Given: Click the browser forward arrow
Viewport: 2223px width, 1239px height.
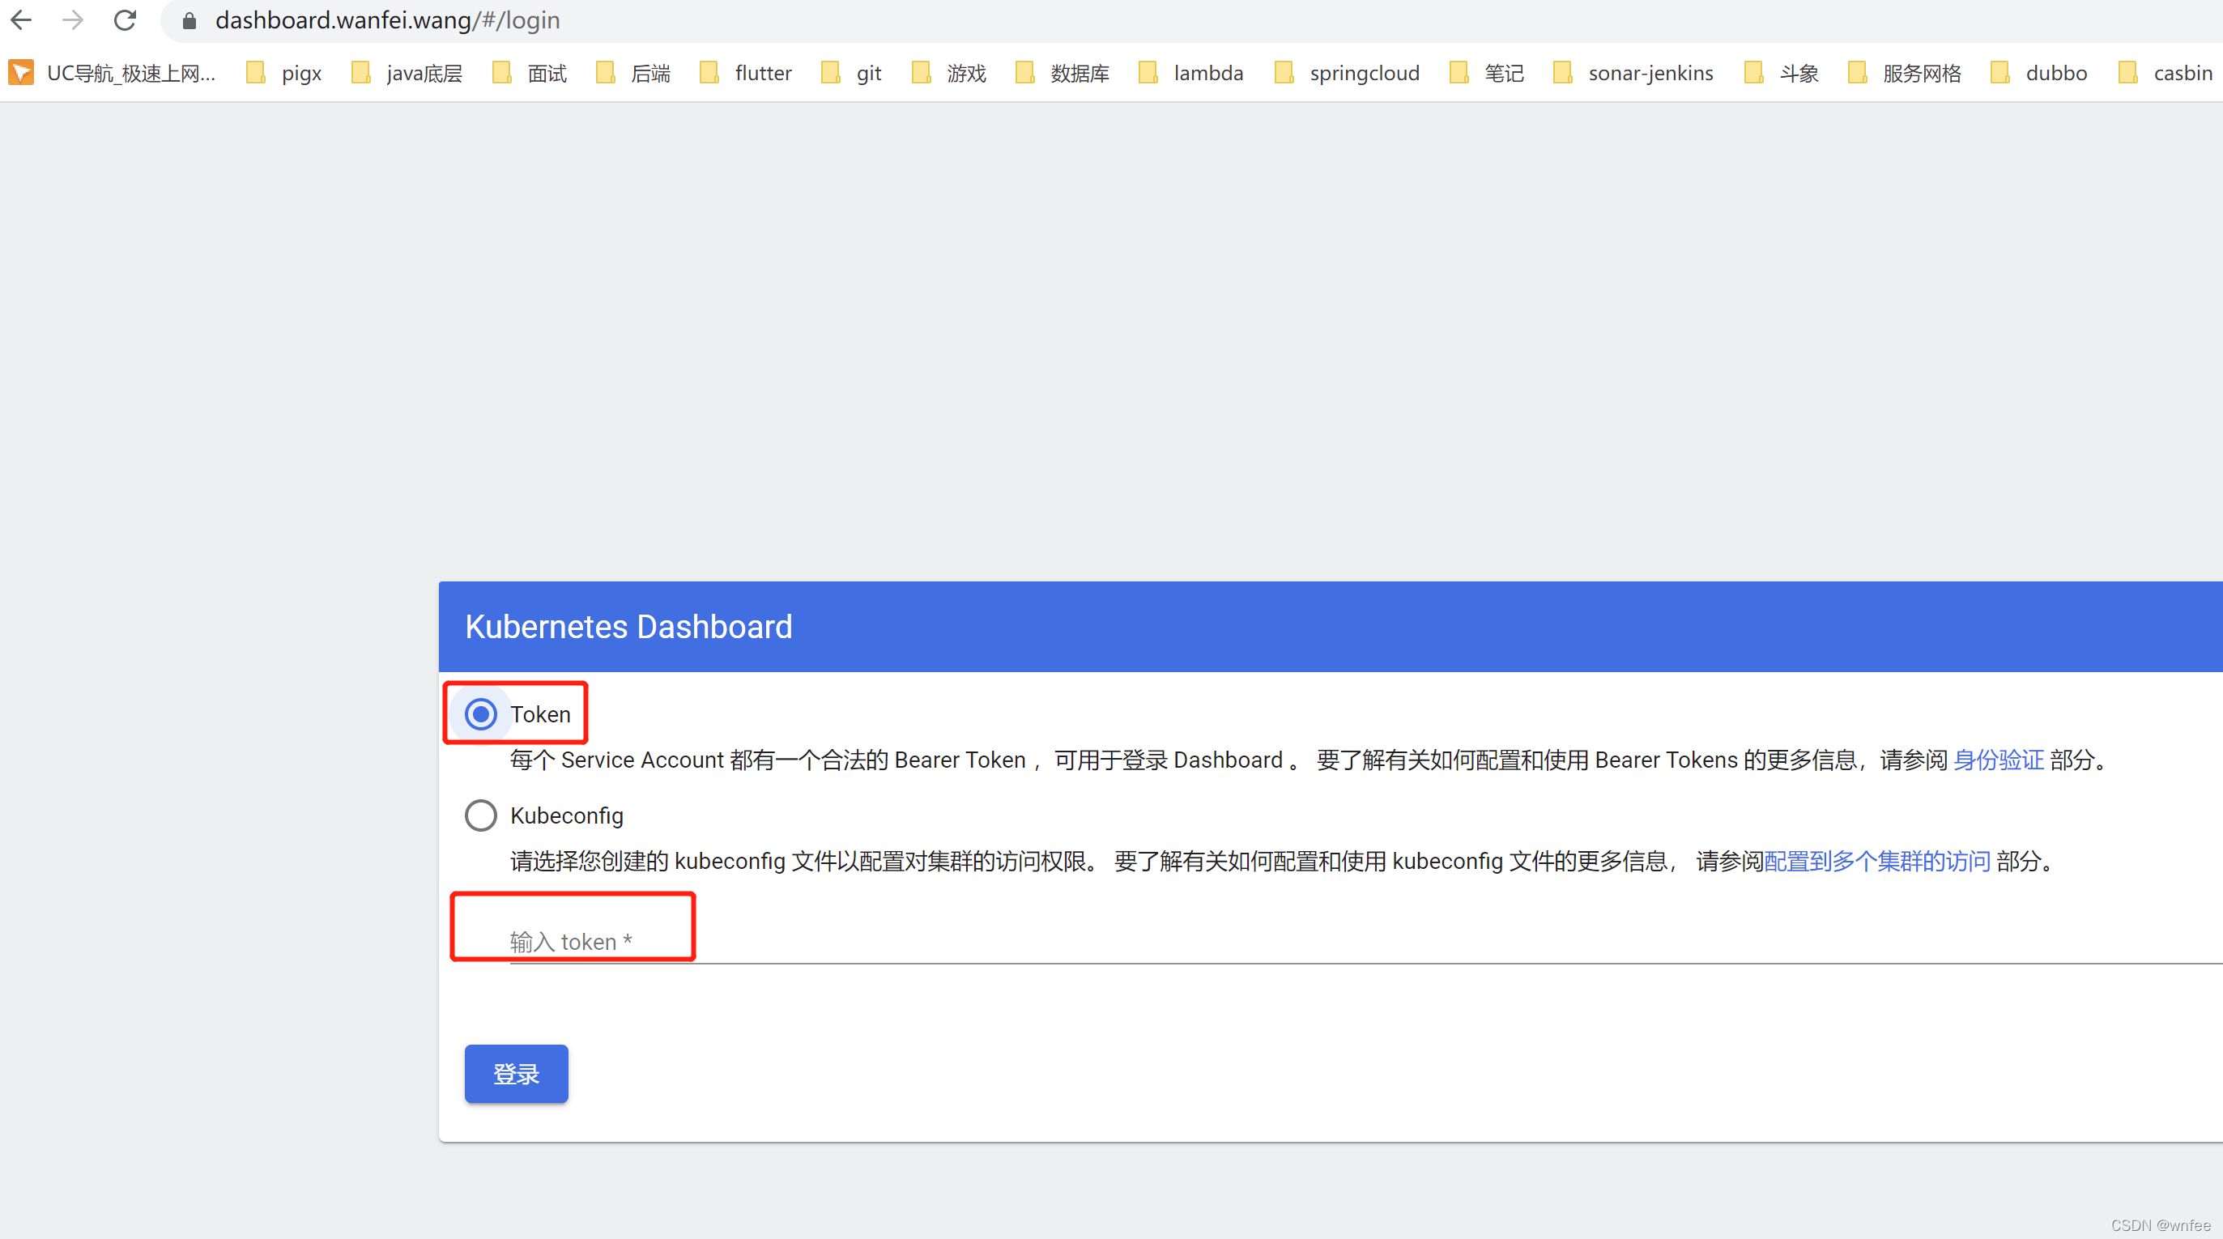Looking at the screenshot, I should pyautogui.click(x=74, y=20).
